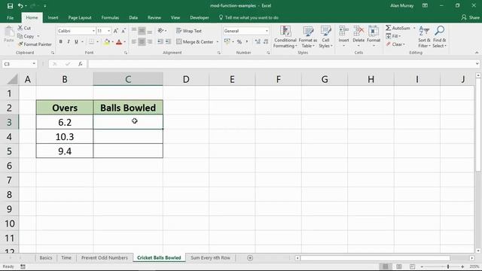The image size is (482, 271).
Task: Adjust the zoom slider handle
Action: 448,266
